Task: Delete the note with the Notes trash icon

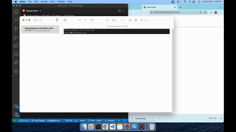Action: [x=57, y=20]
